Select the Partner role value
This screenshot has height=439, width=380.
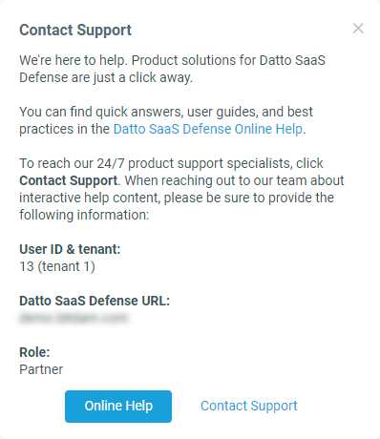(x=41, y=369)
